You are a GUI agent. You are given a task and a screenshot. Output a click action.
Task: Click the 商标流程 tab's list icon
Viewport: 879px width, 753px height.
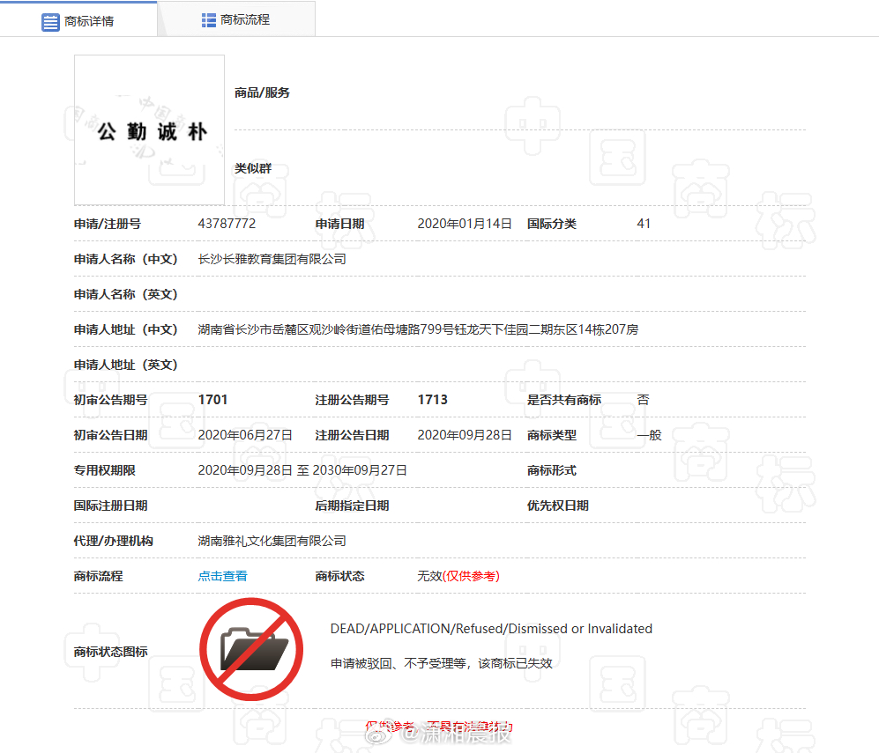point(209,20)
